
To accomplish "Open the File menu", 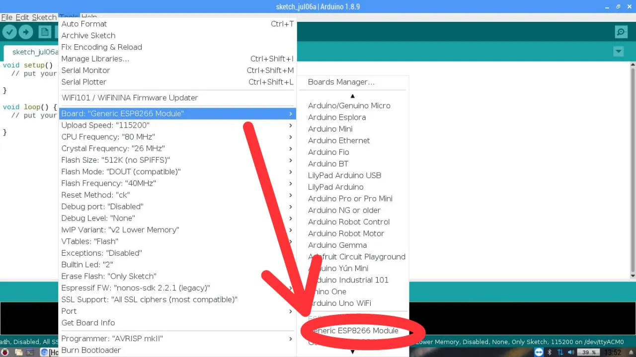I will (6, 17).
